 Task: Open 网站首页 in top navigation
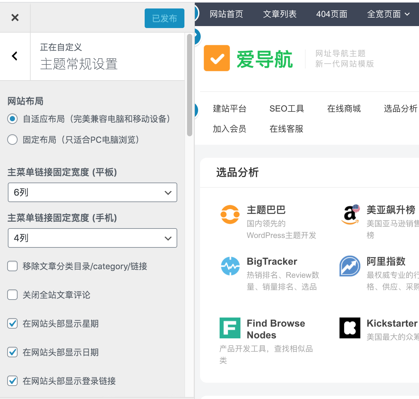[226, 14]
